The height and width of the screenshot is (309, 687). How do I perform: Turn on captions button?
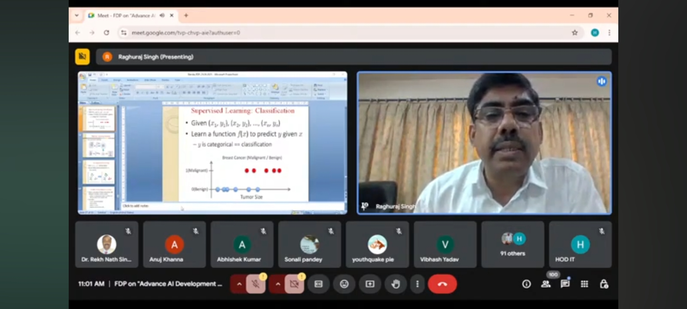click(x=318, y=284)
